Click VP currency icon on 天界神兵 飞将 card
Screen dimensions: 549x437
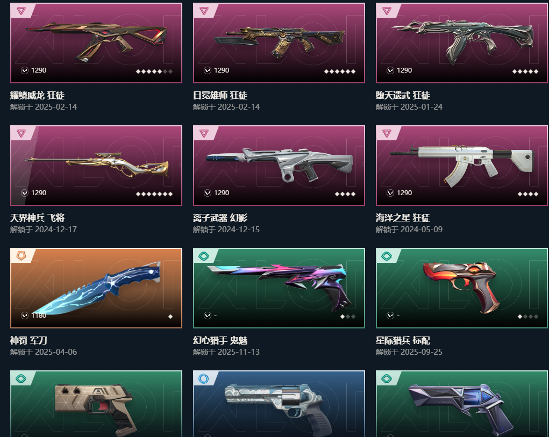pyautogui.click(x=25, y=193)
